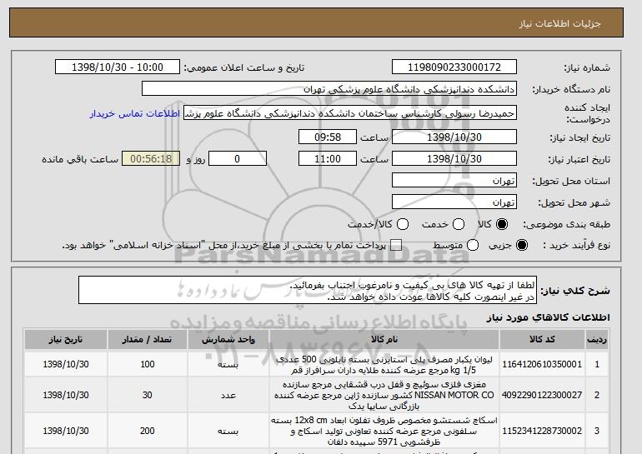Click quantity 30 in row 2
This screenshot has height=454, width=642.
coord(147,395)
